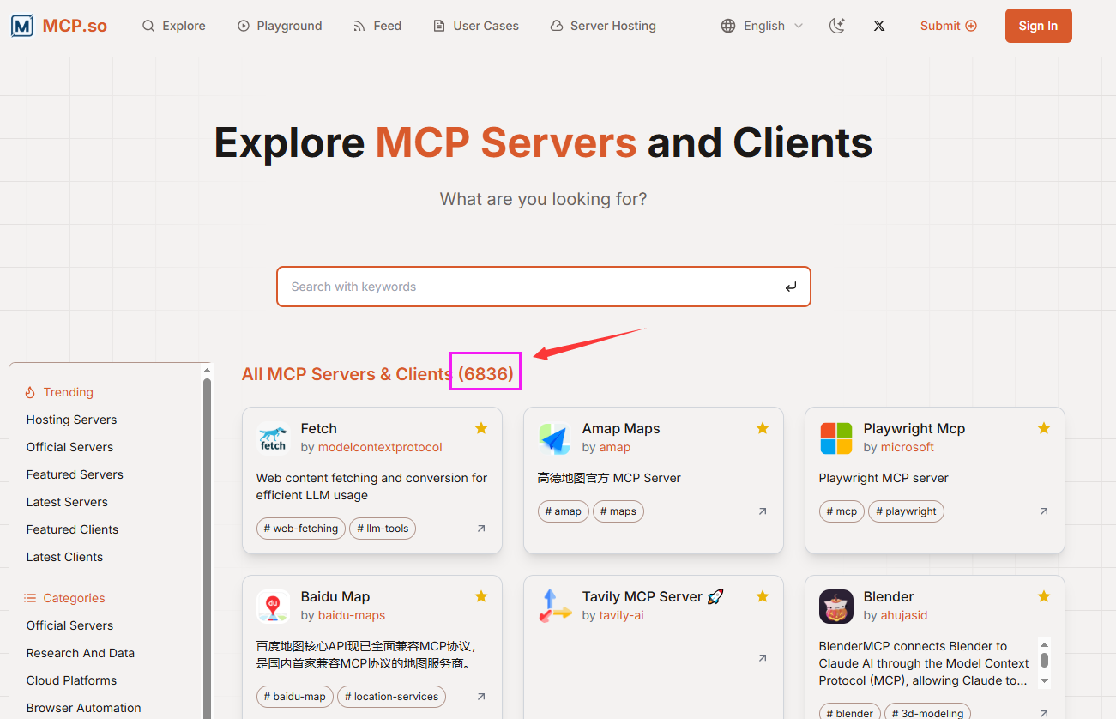Click the Tavily MCP Server logo icon
This screenshot has width=1116, height=719.
pyautogui.click(x=555, y=607)
